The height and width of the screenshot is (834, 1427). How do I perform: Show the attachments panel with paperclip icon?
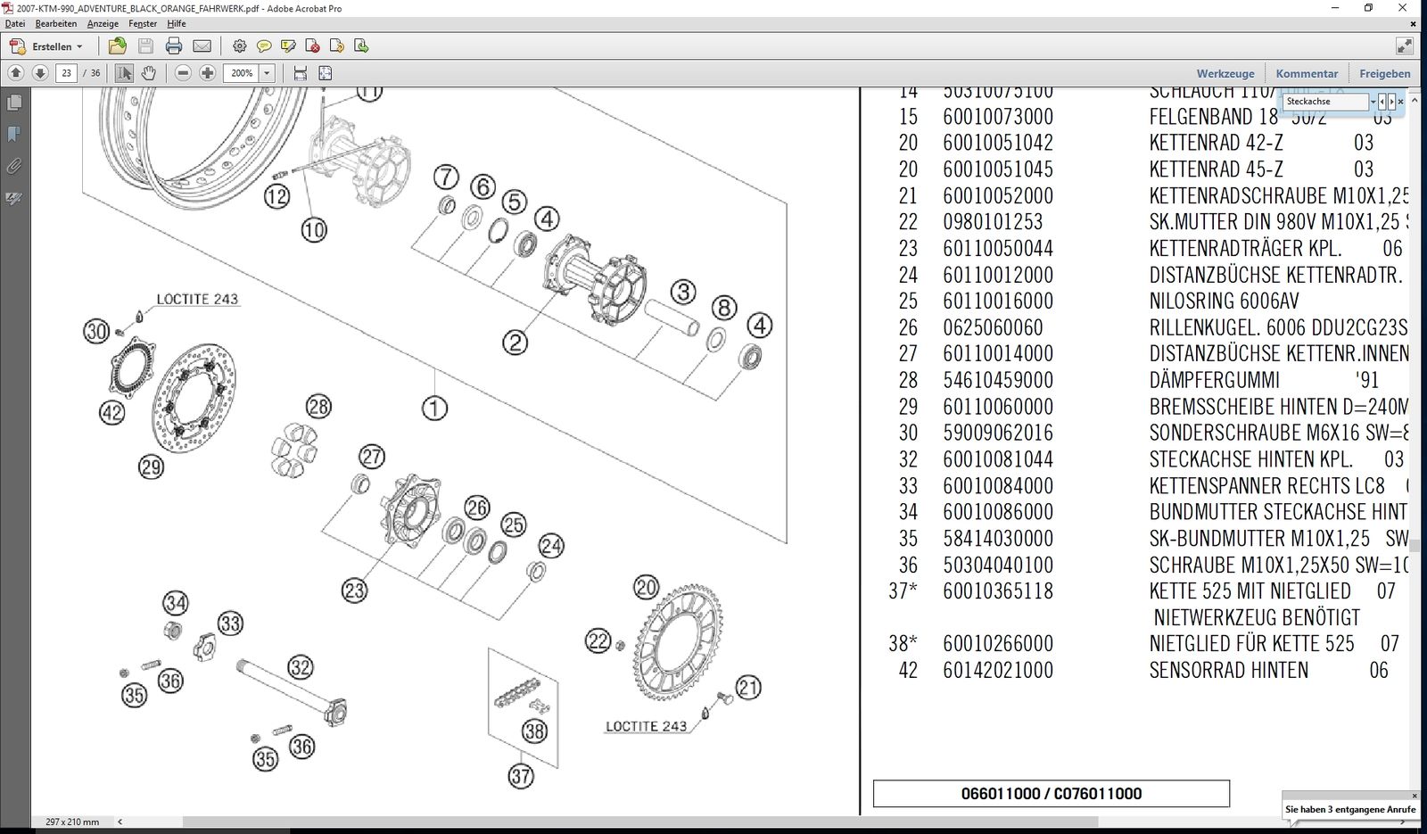pos(14,166)
